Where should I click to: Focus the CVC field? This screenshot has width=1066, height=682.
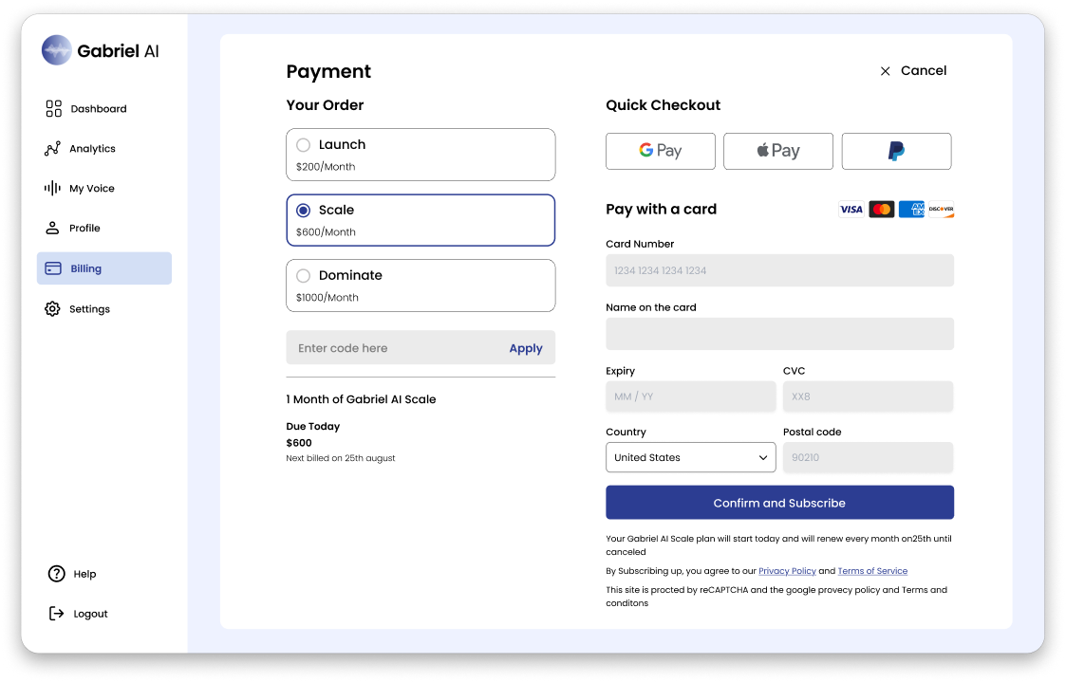coord(869,396)
